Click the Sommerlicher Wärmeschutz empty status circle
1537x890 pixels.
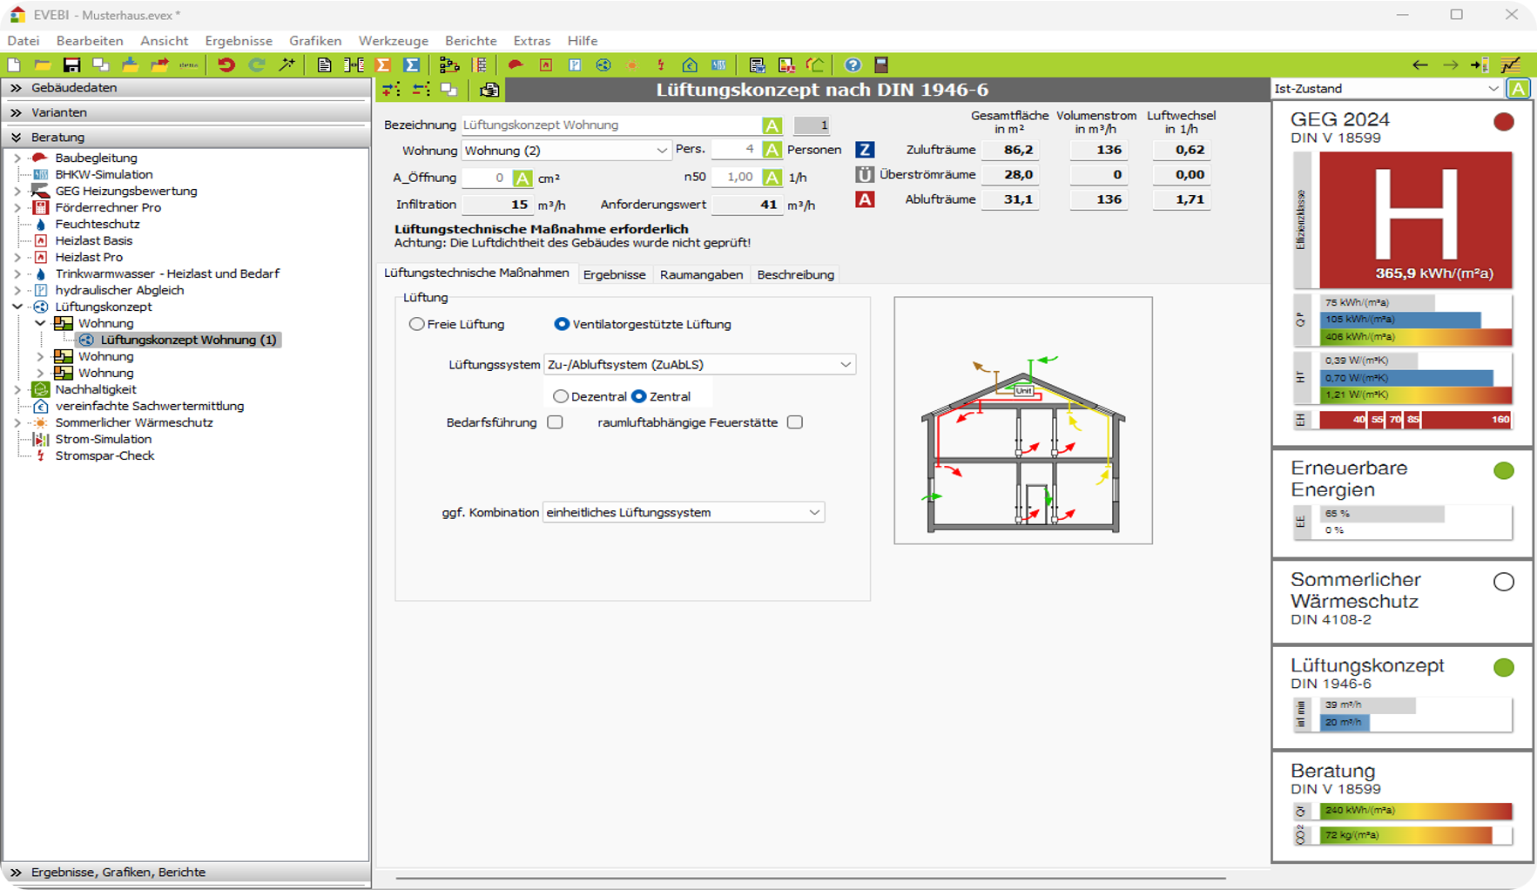(x=1504, y=582)
